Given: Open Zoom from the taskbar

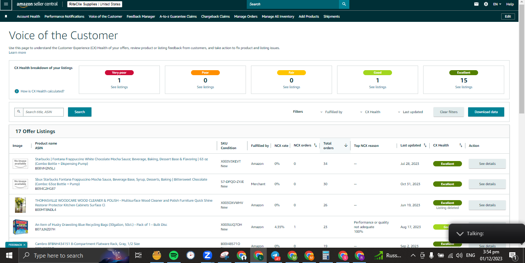Looking at the screenshot, I should click(x=208, y=255).
